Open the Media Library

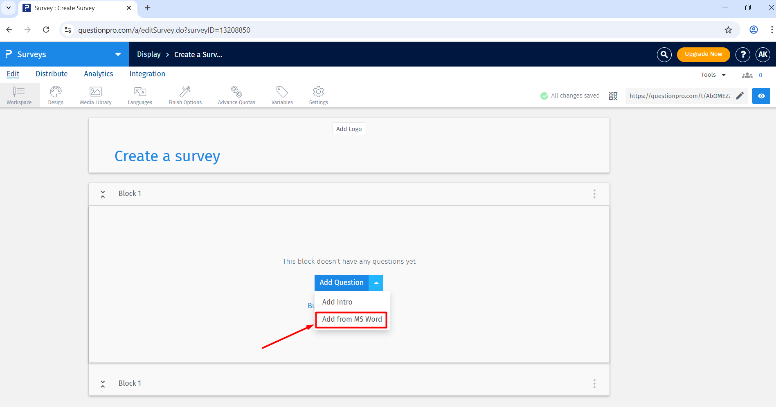tap(95, 95)
